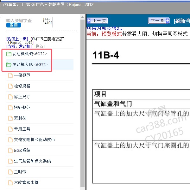This screenshot has width=190, height=190.
Task: Open the 专用工具 document icon
Action: tap(10, 129)
